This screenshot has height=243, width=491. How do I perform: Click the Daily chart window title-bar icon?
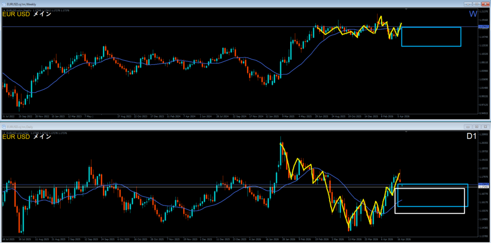pyautogui.click(x=4, y=126)
